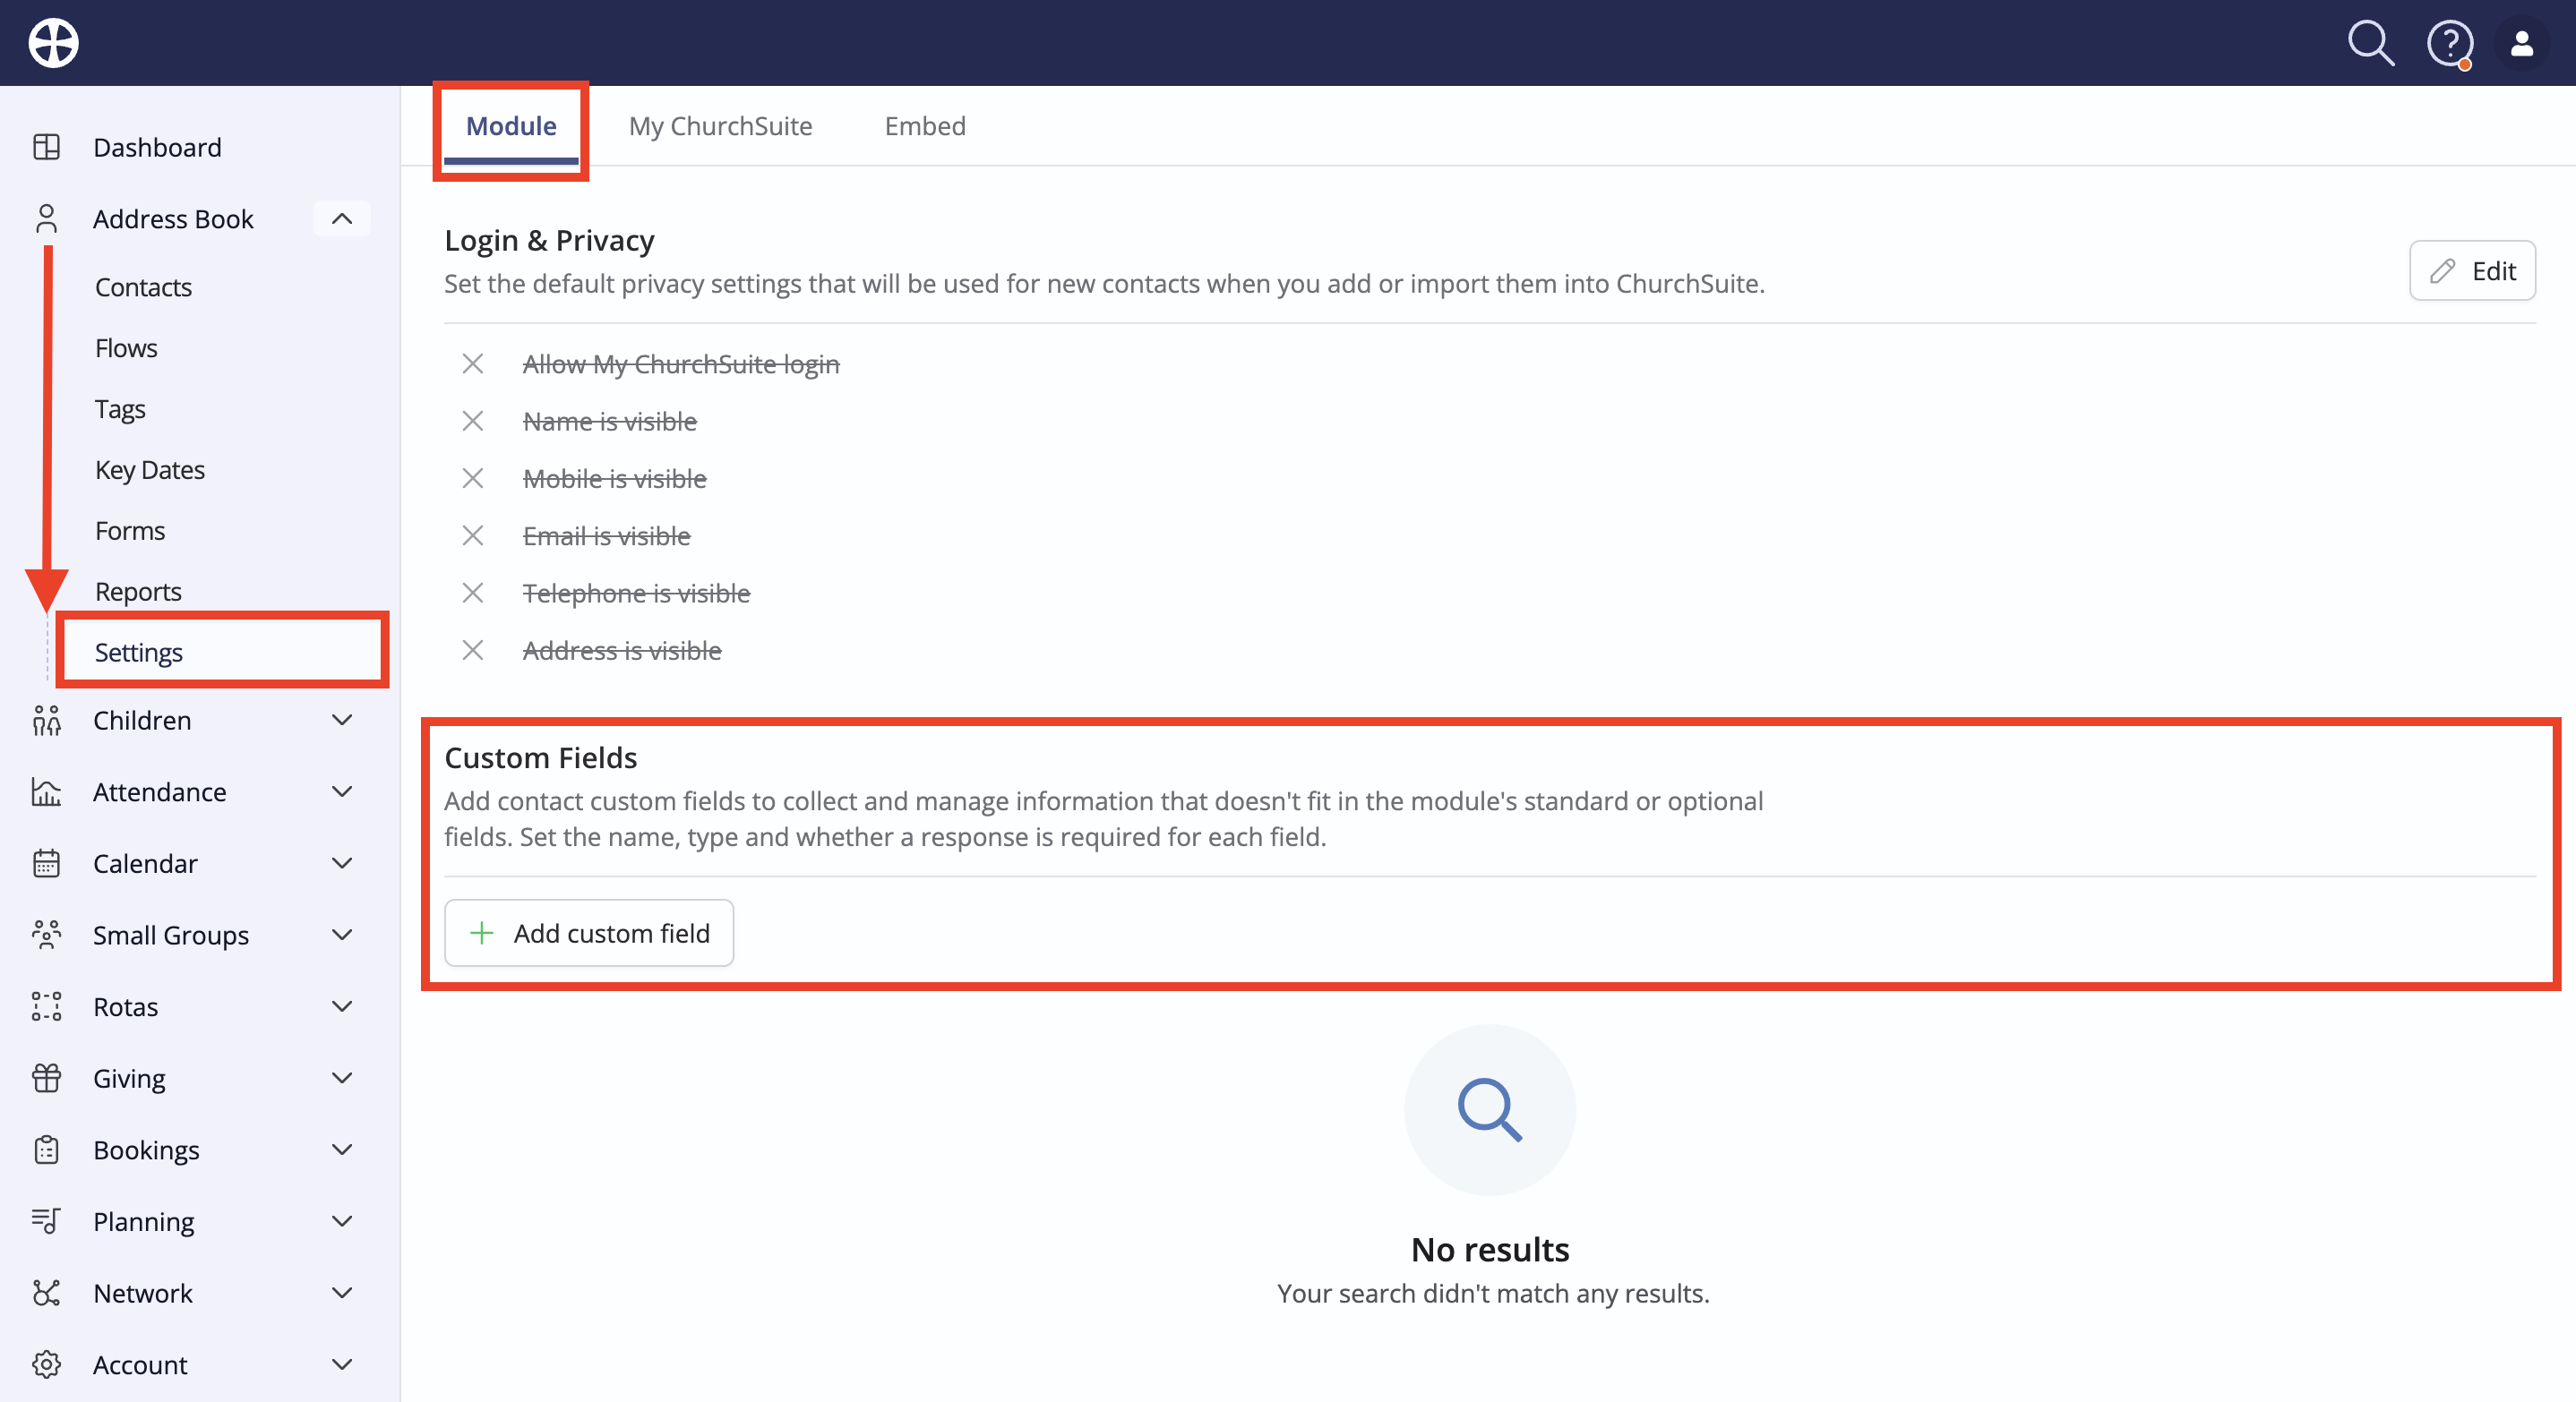Click the ChurchSuite logo icon
The height and width of the screenshot is (1402, 2576).
coord(53,43)
